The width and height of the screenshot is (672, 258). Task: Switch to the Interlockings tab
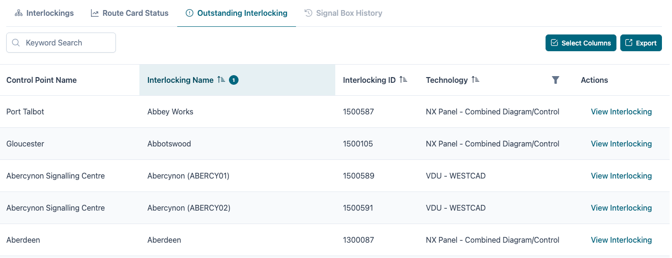(x=50, y=13)
